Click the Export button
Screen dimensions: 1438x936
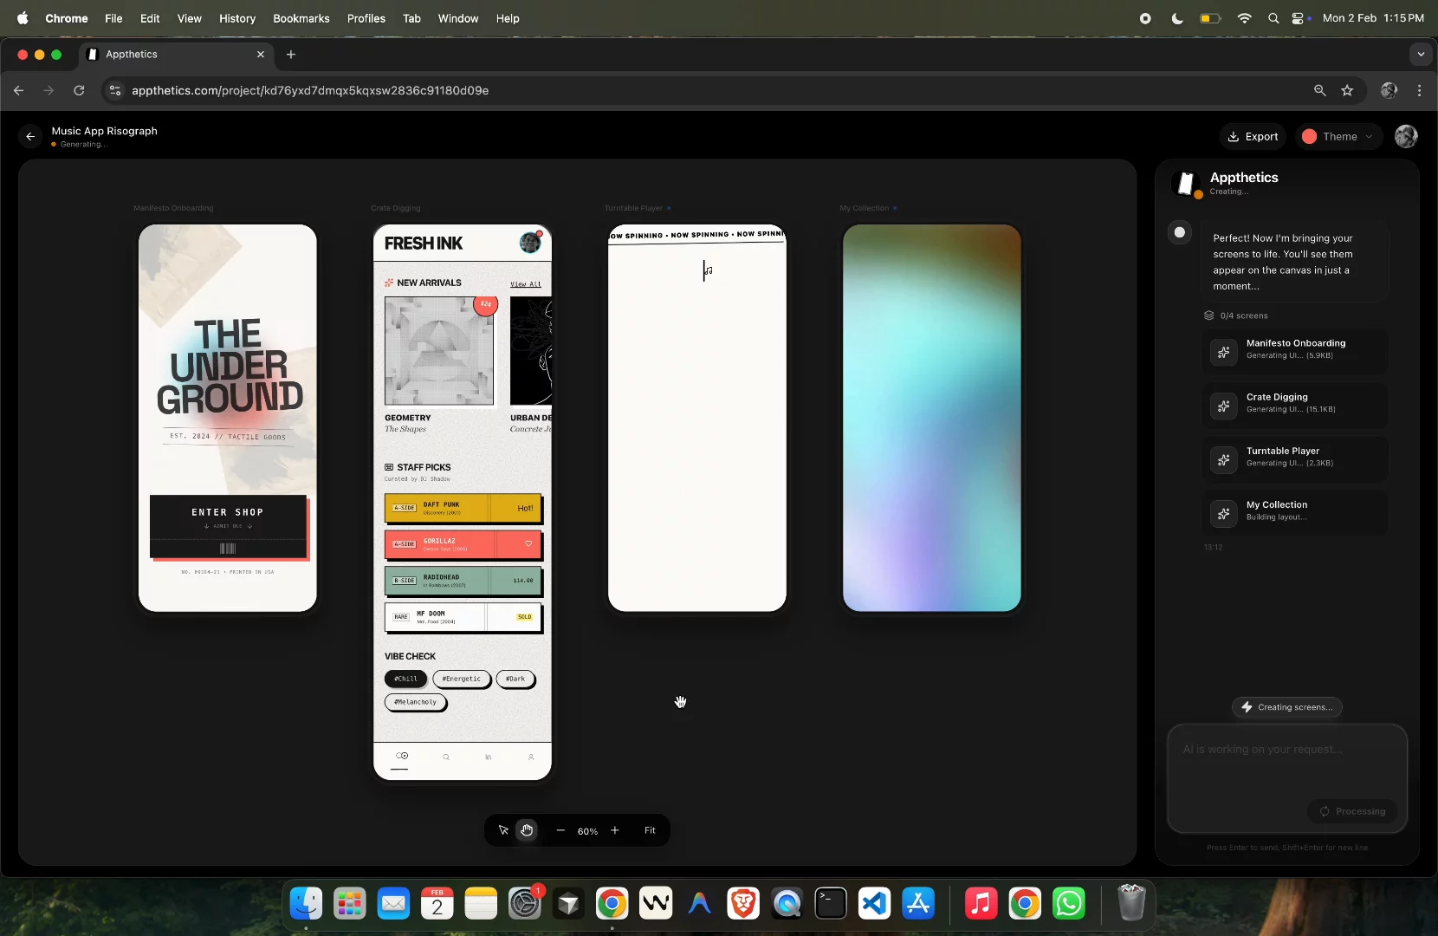tap(1253, 136)
